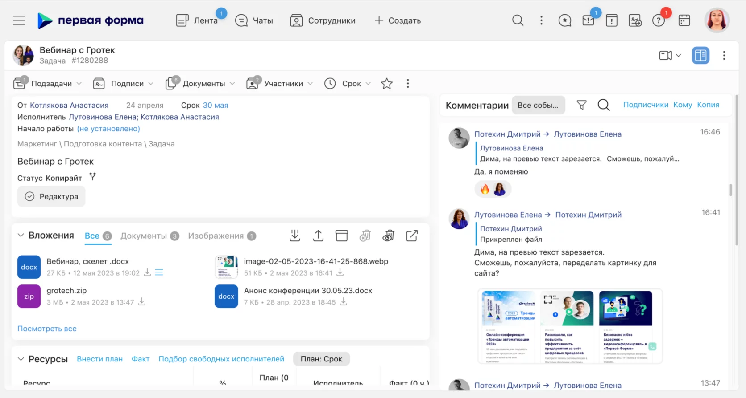Collapse the Вложения section
746x398 pixels.
[x=21, y=236]
